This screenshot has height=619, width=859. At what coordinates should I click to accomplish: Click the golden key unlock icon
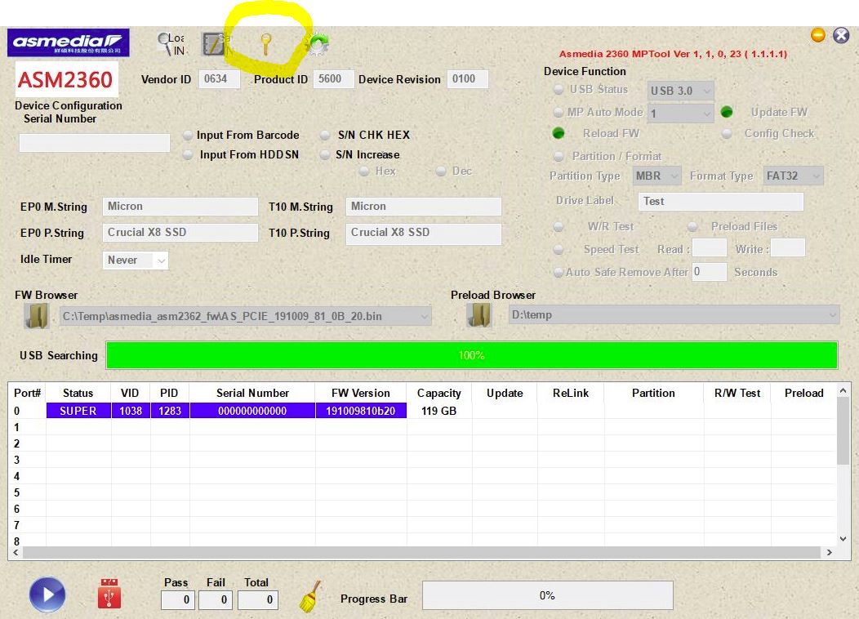265,44
